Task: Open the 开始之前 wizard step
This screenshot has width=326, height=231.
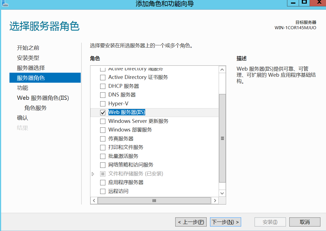Action: tap(28, 48)
